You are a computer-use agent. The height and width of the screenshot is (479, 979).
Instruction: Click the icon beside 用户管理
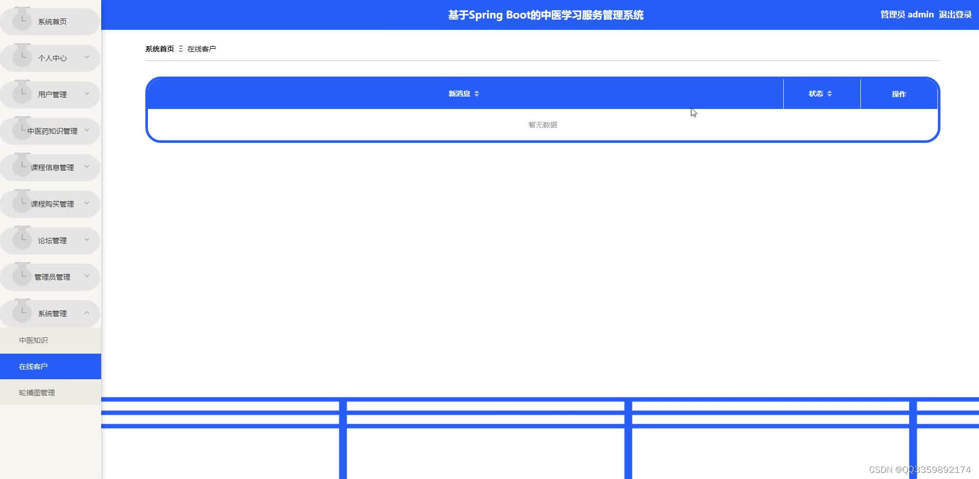22,93
